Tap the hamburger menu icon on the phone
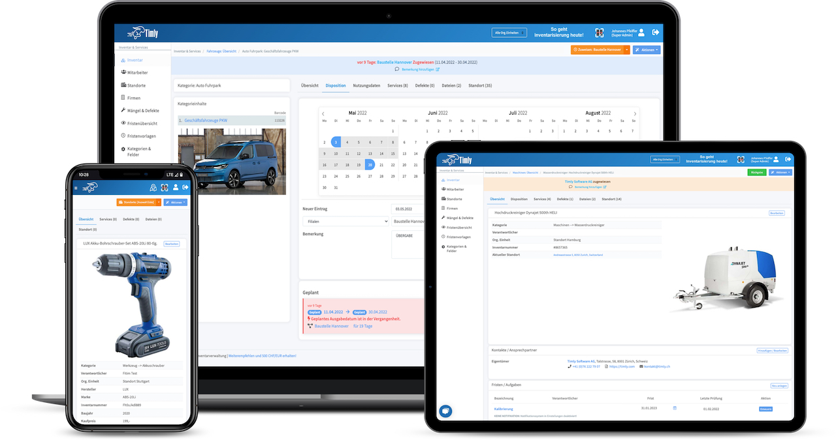The width and height of the screenshot is (836, 440). tap(76, 188)
